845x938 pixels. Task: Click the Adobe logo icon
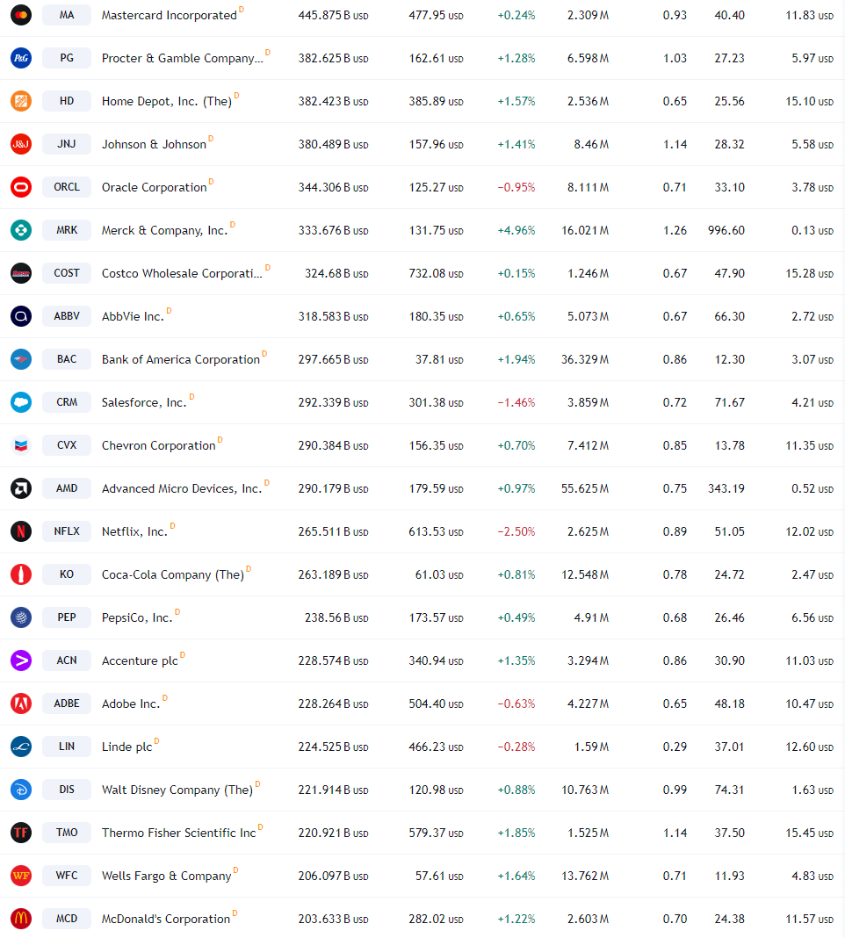21,703
